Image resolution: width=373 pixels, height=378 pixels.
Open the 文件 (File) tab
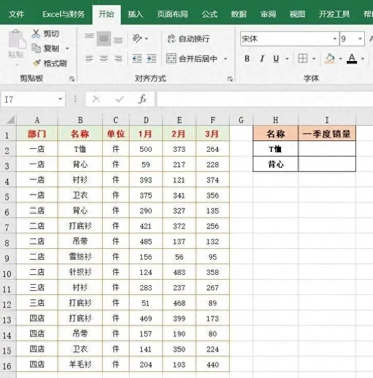(x=16, y=14)
